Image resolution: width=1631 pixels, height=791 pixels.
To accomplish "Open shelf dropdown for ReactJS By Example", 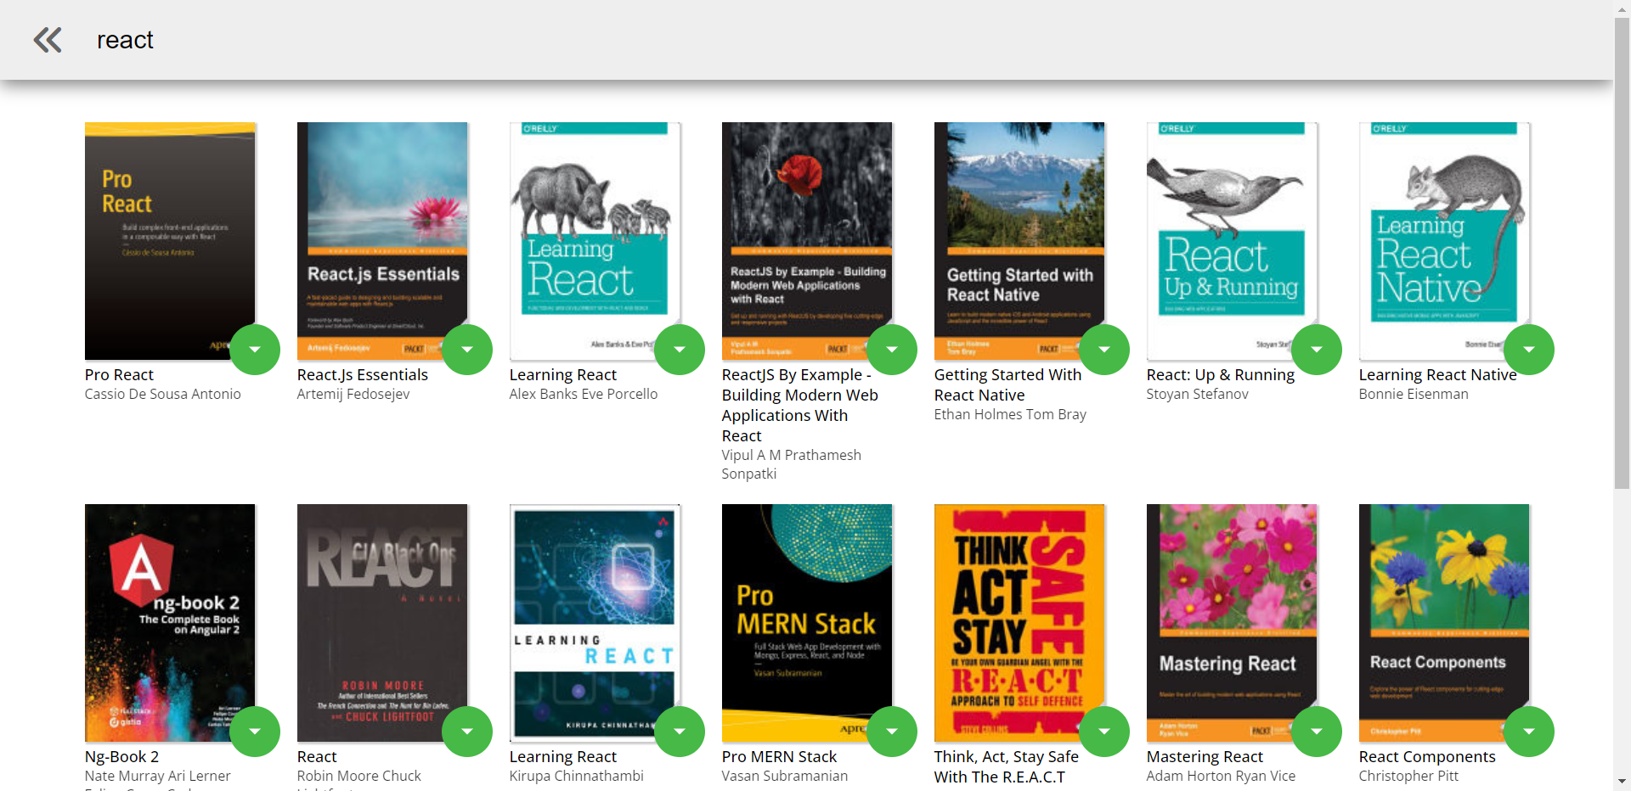I will click(x=892, y=350).
